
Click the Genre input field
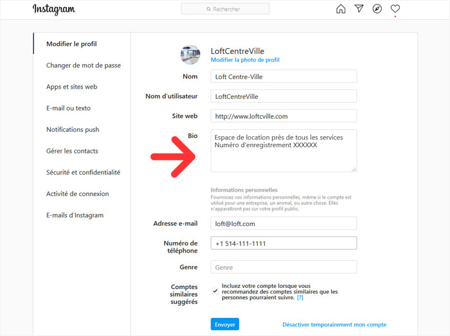point(283,267)
